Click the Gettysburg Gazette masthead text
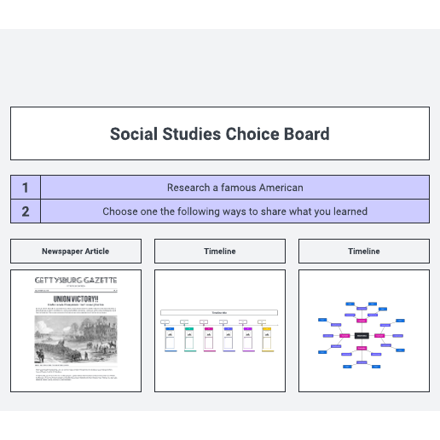 click(x=76, y=281)
